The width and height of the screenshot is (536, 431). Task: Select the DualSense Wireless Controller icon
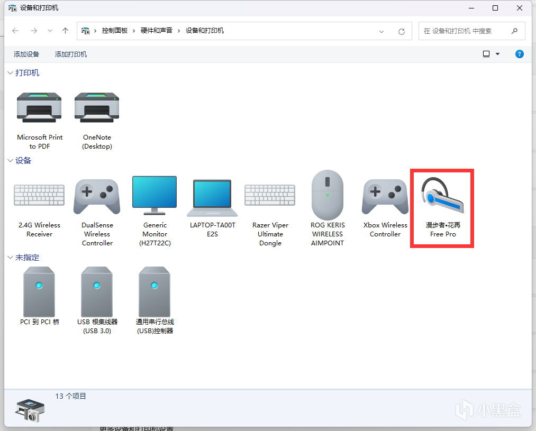(97, 197)
